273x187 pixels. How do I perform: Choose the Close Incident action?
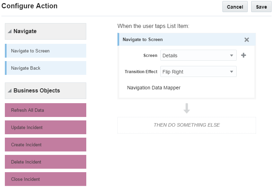tap(45, 179)
